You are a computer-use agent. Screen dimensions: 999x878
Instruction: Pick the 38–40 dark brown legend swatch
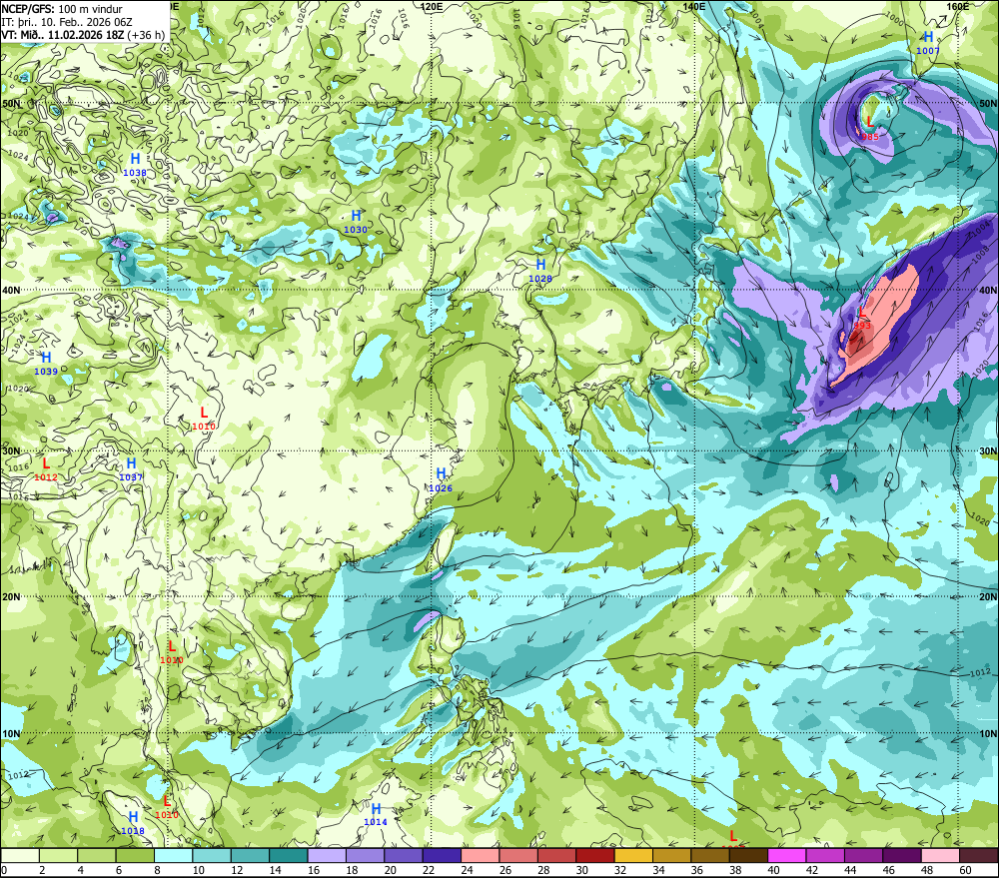[748, 855]
